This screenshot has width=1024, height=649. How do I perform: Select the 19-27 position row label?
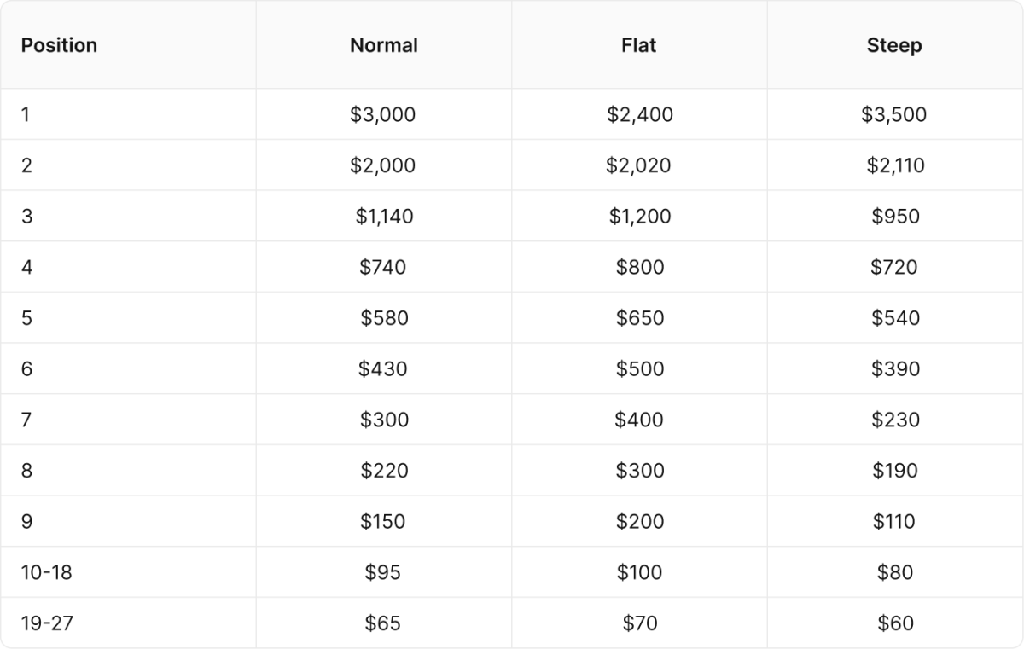coord(47,623)
